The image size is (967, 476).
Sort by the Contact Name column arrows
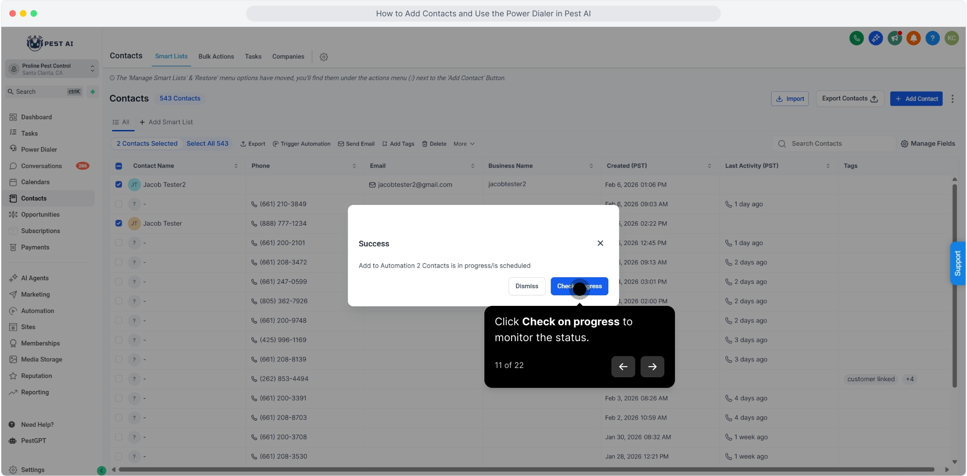tap(236, 166)
